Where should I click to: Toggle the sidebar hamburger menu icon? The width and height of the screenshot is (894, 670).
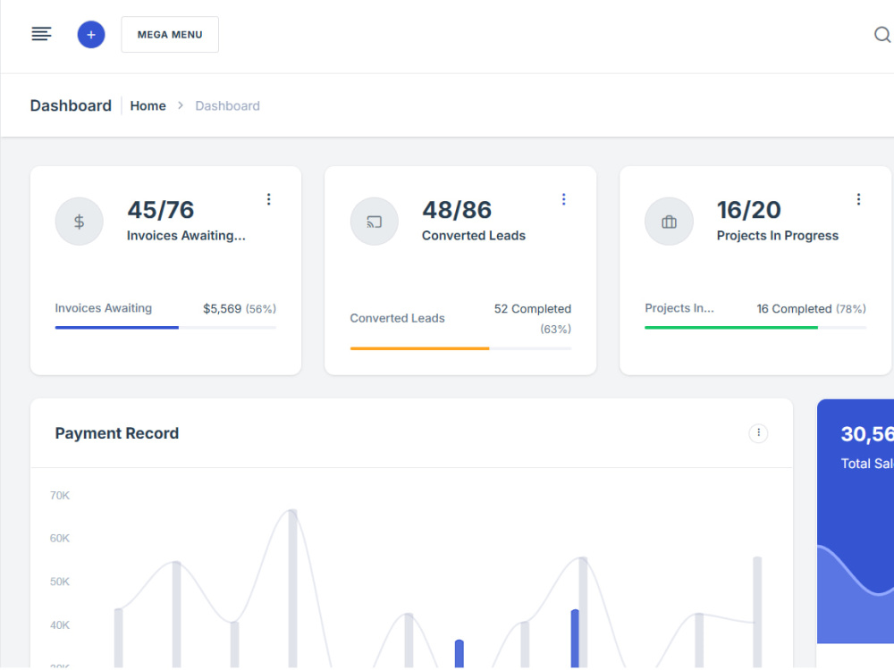coord(41,34)
